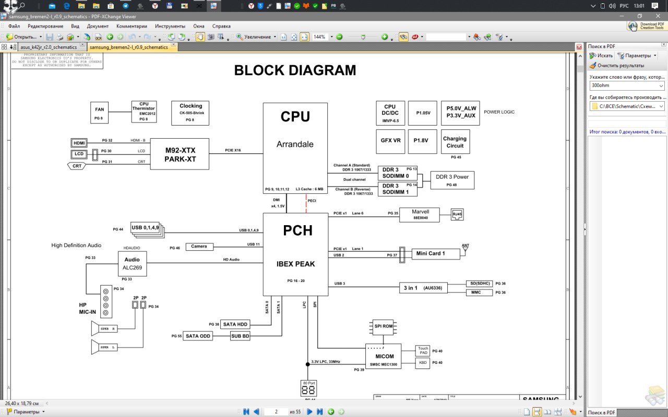Viewport: 668px width, 417px height.
Task: Expand the Параметры dropdown in search panel
Action: (x=655, y=55)
